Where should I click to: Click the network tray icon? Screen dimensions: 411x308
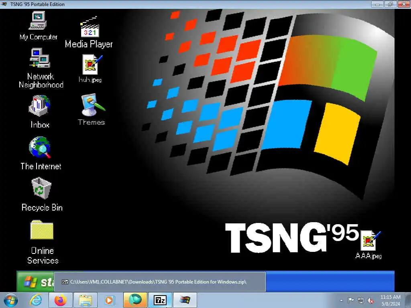tap(361, 301)
